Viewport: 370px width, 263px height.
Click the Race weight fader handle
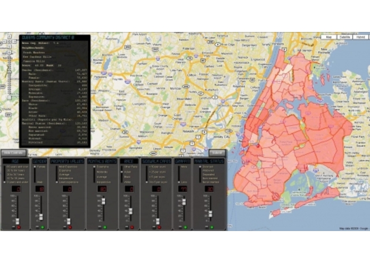(130, 211)
